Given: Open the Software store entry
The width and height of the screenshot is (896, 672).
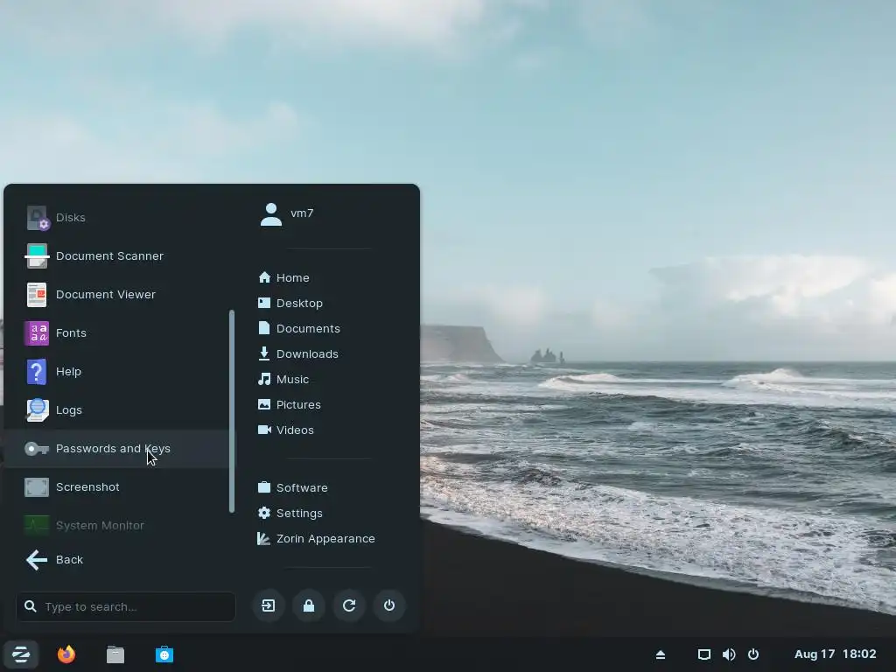Looking at the screenshot, I should 293,487.
